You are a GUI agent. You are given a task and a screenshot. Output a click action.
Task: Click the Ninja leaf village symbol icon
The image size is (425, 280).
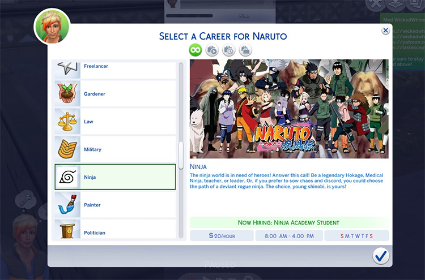click(x=67, y=177)
